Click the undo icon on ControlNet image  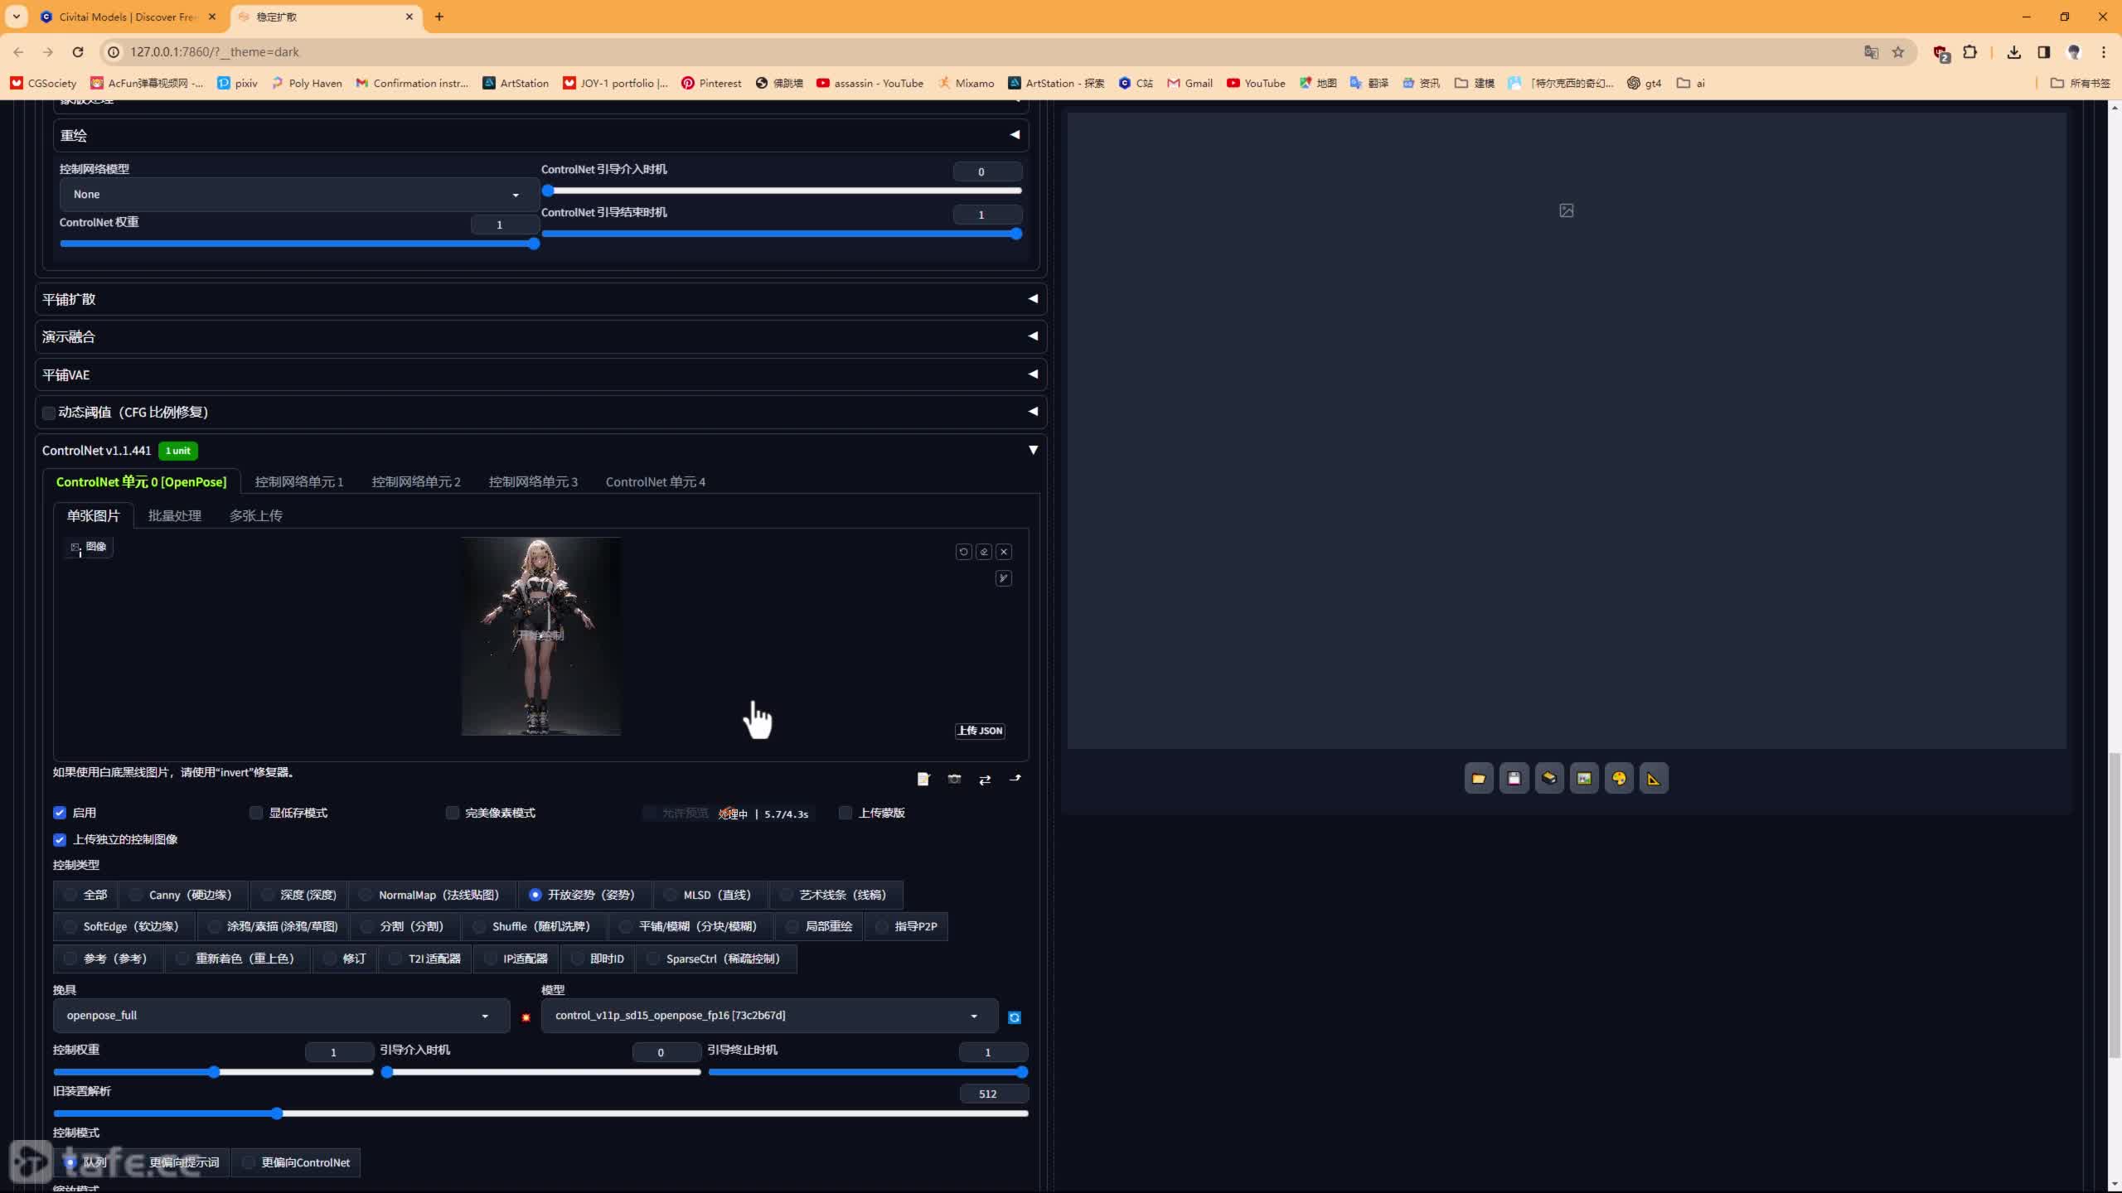click(x=963, y=552)
